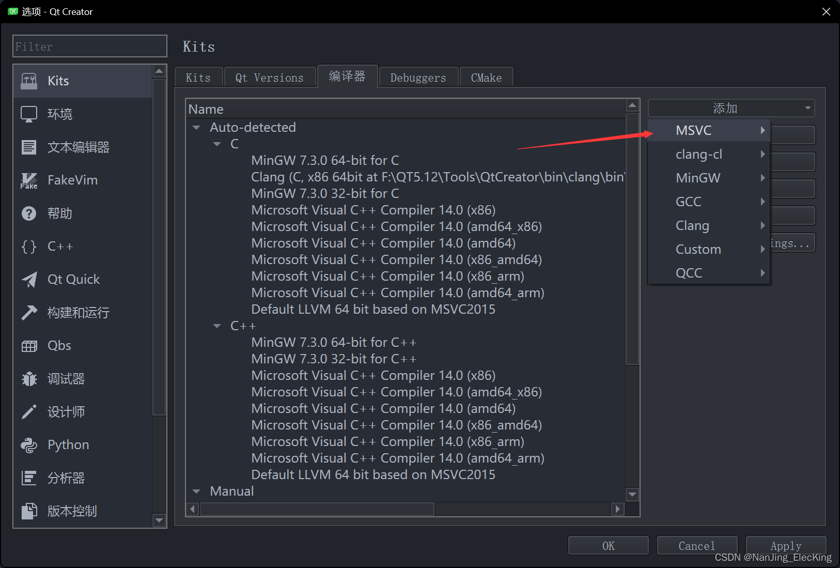Click the Name column header
The width and height of the screenshot is (840, 568).
(406, 109)
